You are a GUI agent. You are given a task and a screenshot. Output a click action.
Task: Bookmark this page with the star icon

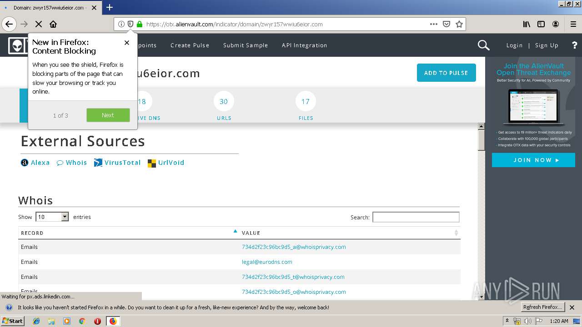click(x=459, y=24)
